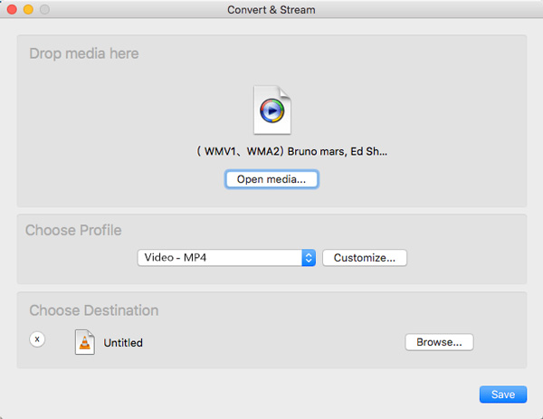
Task: Click the Bruno mars, Ed Sh... file name
Action: point(292,151)
